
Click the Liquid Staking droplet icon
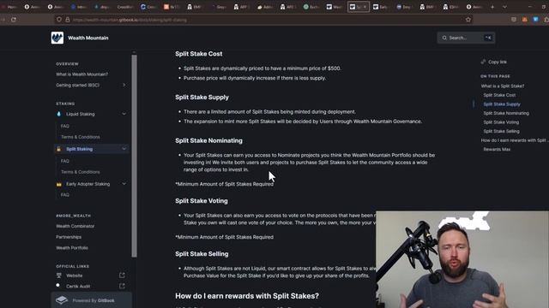tap(58, 114)
